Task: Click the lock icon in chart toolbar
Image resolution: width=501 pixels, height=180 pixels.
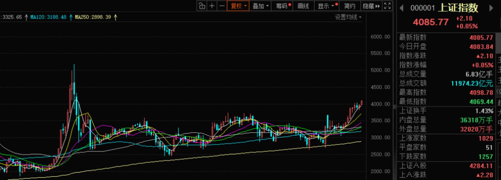Action: click(202, 6)
